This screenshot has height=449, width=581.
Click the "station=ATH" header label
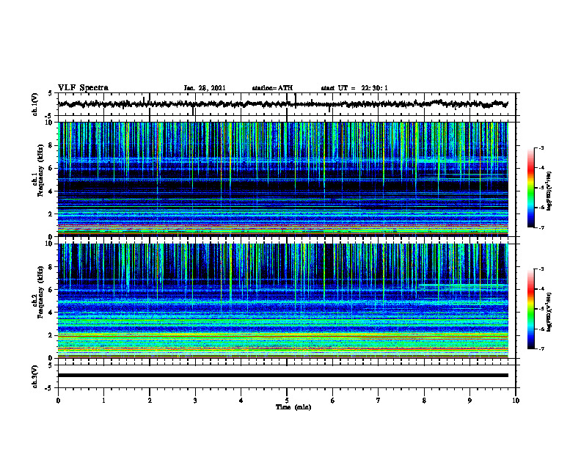point(272,88)
